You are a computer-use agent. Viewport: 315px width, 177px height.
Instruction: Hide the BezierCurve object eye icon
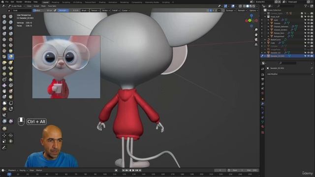(x=309, y=40)
